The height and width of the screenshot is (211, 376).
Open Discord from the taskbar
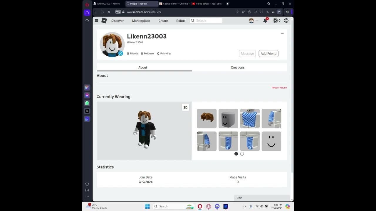click(217, 206)
